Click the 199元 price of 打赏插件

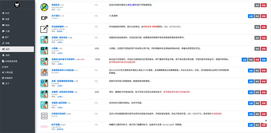coord(97,59)
